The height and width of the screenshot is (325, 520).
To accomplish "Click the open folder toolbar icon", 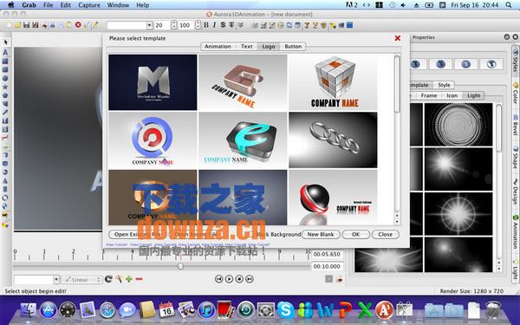I will point(18,25).
